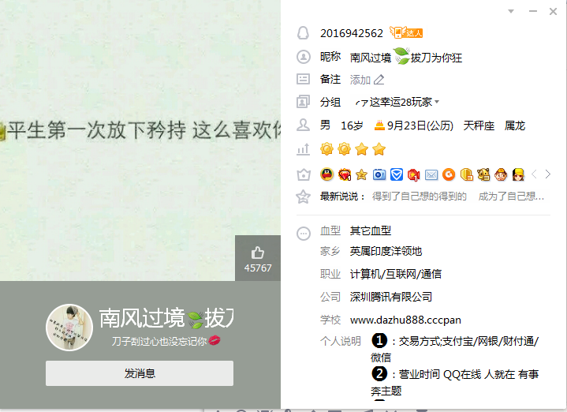The width and height of the screenshot is (567, 412).
Task: Click the orange 达人 badge next to QQ number
Action: click(x=406, y=32)
